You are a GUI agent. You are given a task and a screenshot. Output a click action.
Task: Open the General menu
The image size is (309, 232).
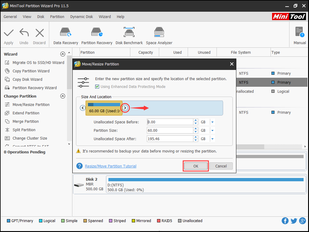10,17
